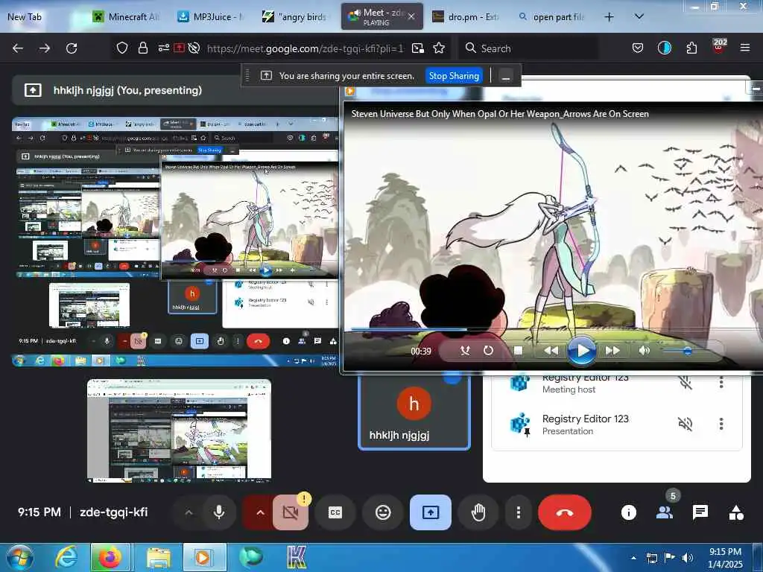Open the chat with everyone icon

click(x=700, y=512)
